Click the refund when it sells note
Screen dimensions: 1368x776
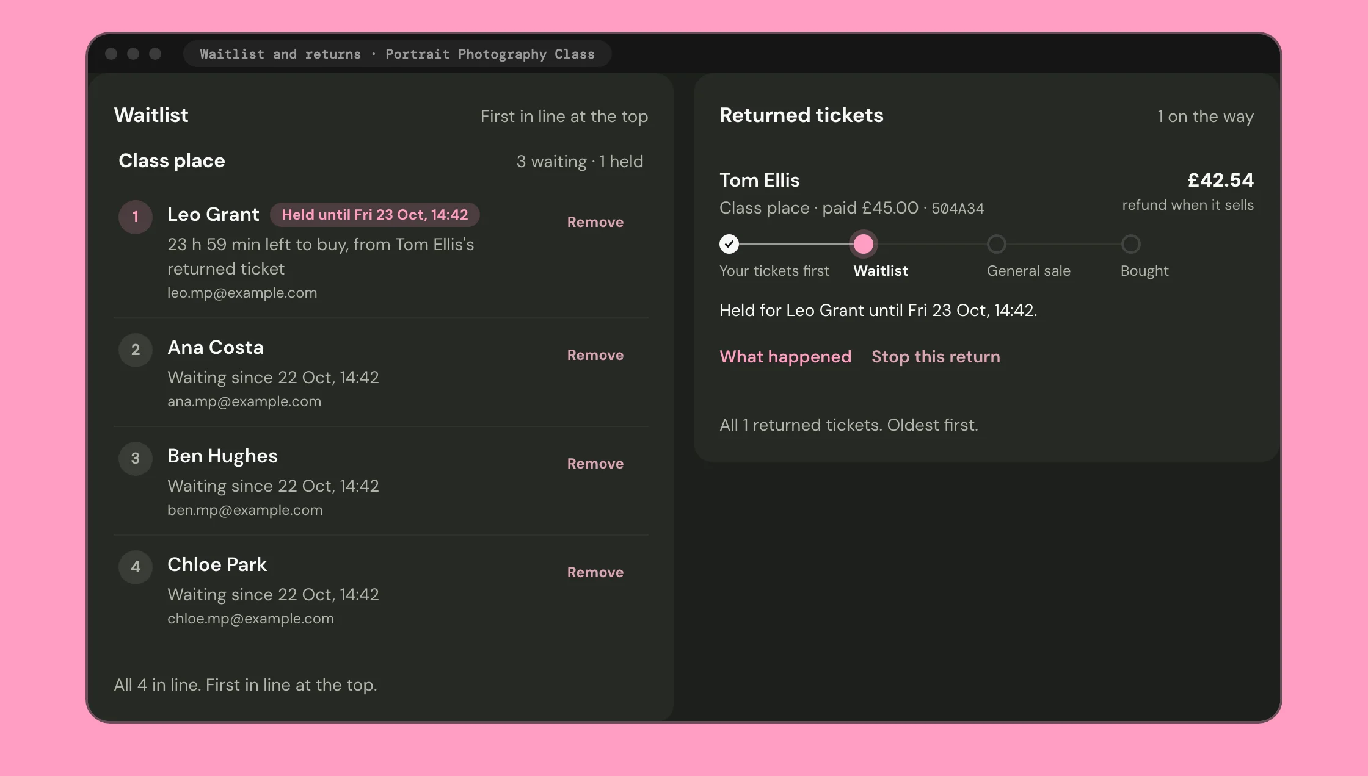coord(1188,205)
